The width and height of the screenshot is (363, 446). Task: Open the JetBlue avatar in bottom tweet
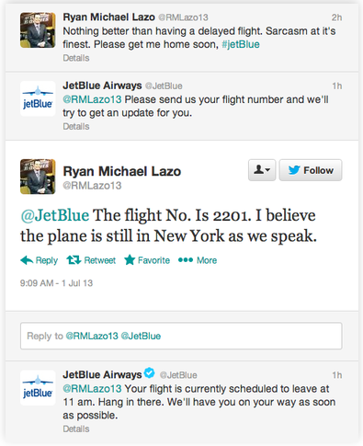38,388
